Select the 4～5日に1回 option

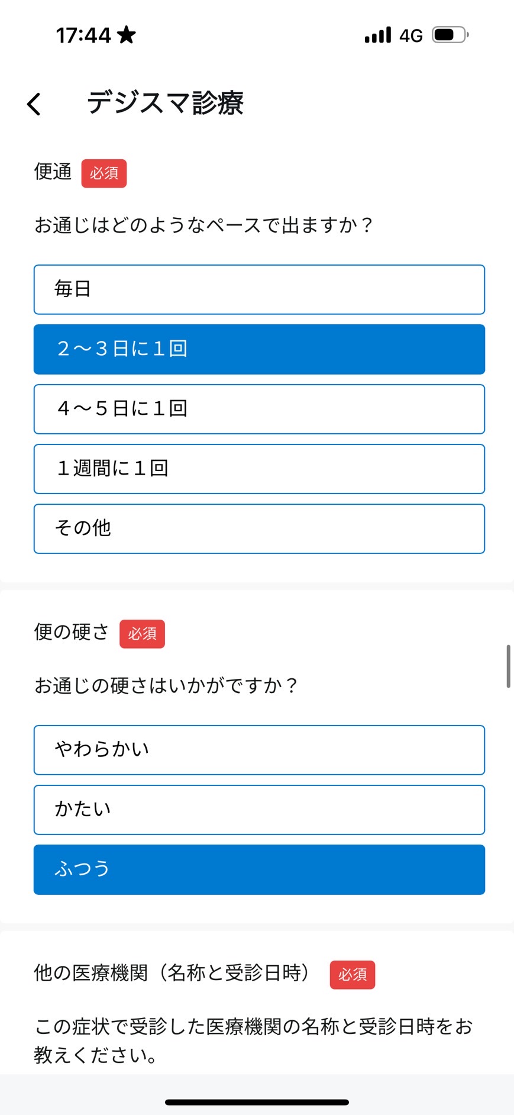[259, 409]
